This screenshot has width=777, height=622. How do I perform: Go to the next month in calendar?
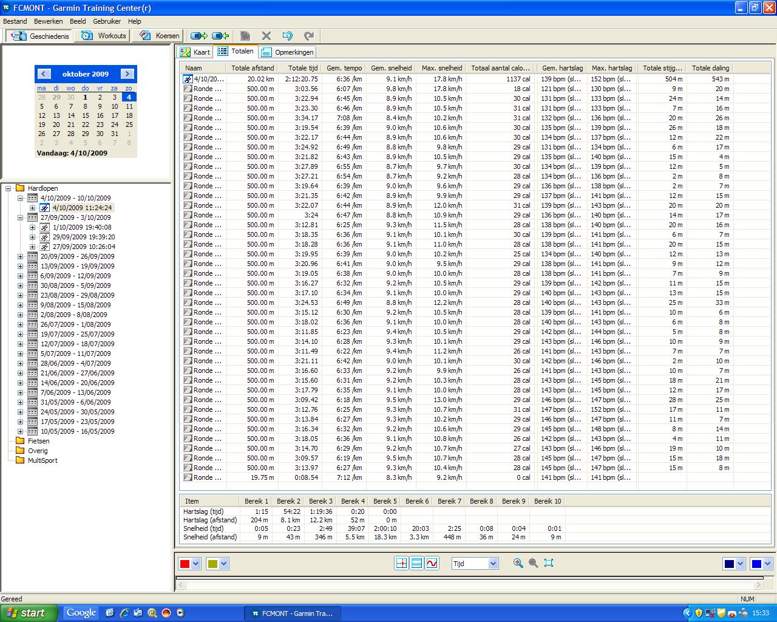click(127, 73)
